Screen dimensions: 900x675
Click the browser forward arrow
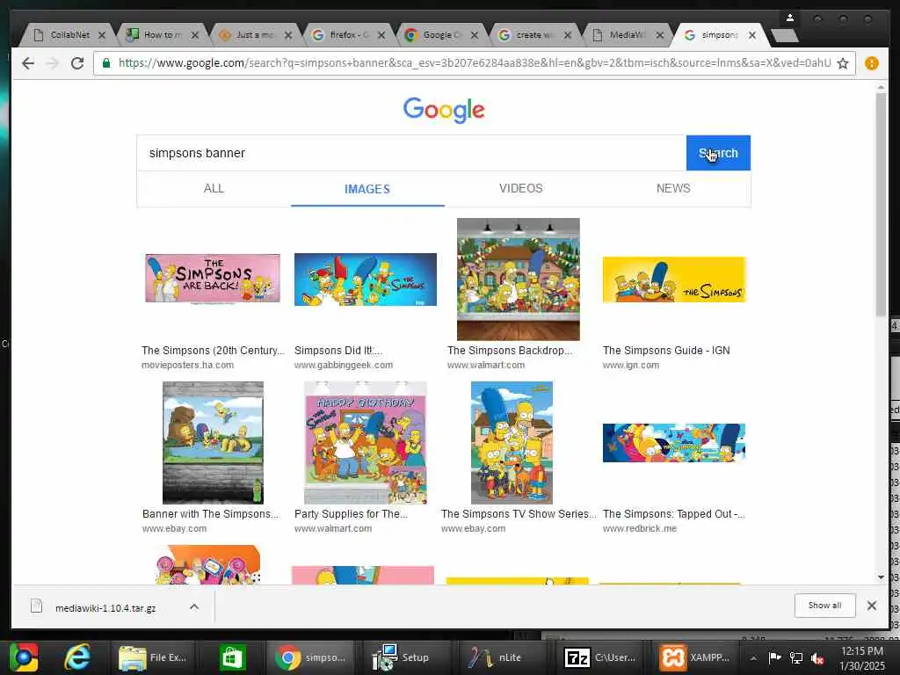pyautogui.click(x=52, y=63)
